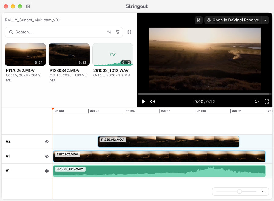The image size is (274, 201).
Task: Click the V1 track label
Action: coord(8,156)
